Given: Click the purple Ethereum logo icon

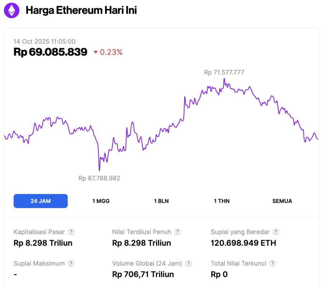Looking at the screenshot, I should [12, 10].
